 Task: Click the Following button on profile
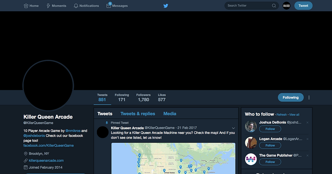click(x=291, y=97)
